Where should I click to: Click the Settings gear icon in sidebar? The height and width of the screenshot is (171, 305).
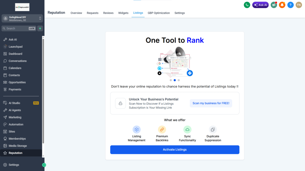coord(5,165)
